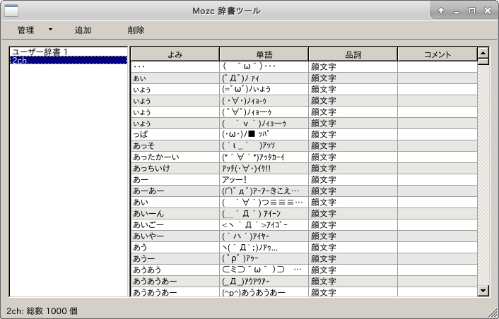
Task: Select the word (｀ハ´)ｱｲﾔｰ
Action: tap(264, 236)
